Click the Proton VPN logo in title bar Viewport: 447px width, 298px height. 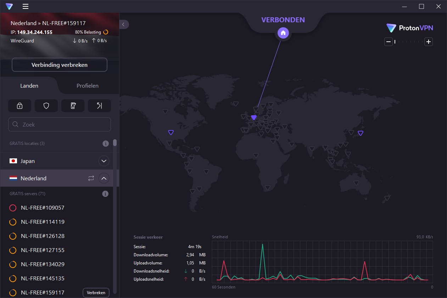point(9,6)
